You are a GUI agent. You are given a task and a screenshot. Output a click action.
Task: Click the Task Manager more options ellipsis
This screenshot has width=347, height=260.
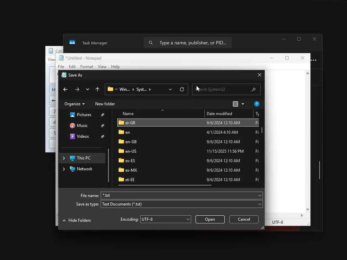pos(313,60)
